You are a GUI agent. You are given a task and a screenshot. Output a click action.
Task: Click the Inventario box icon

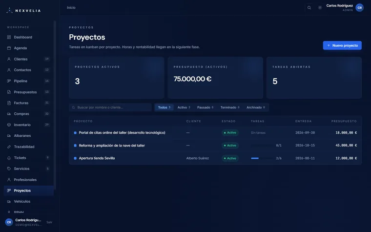tap(9, 125)
